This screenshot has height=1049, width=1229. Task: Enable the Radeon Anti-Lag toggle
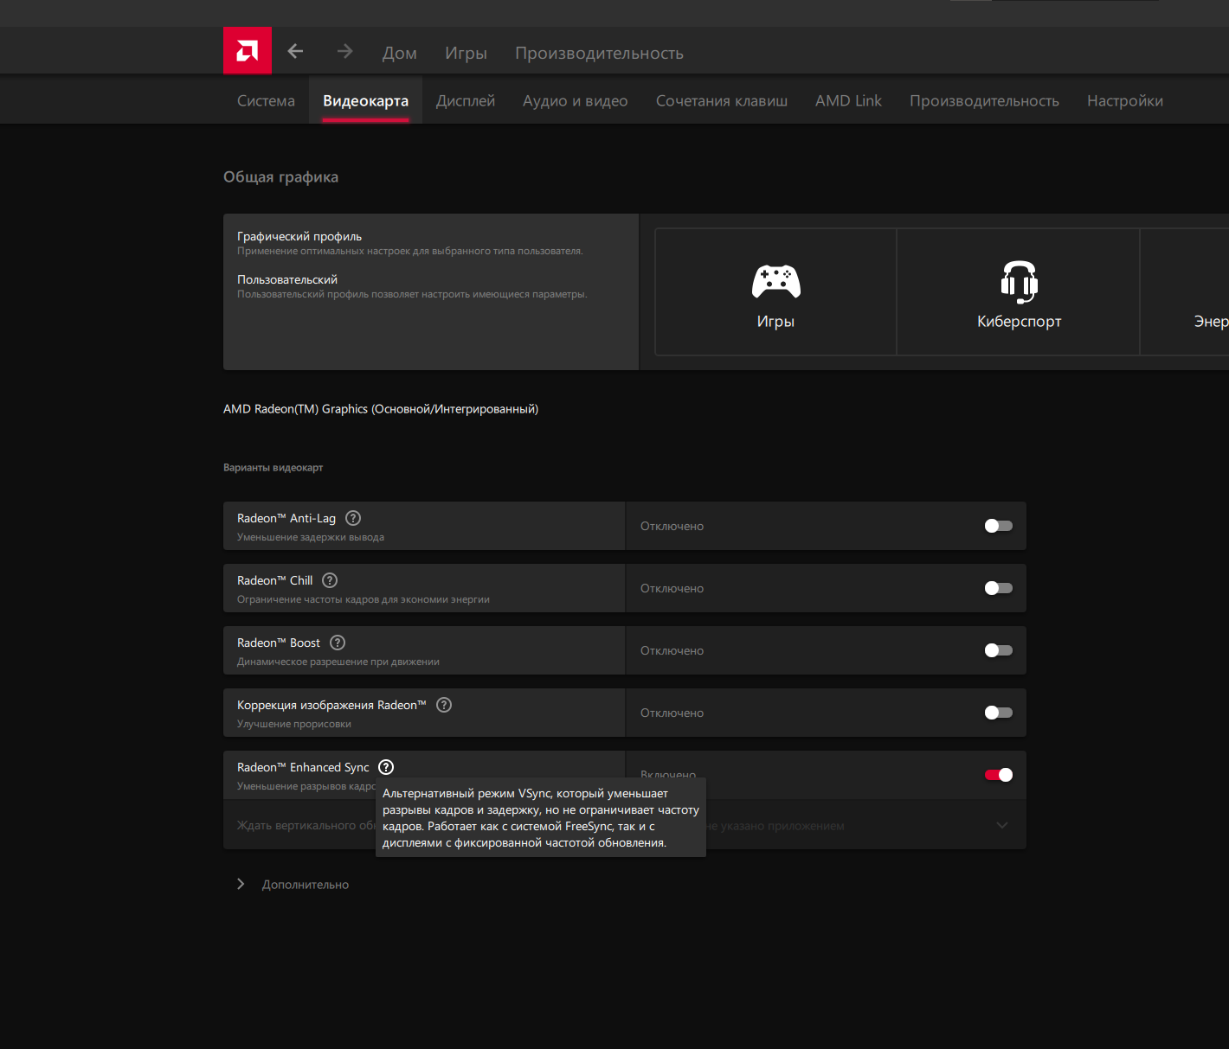click(998, 526)
